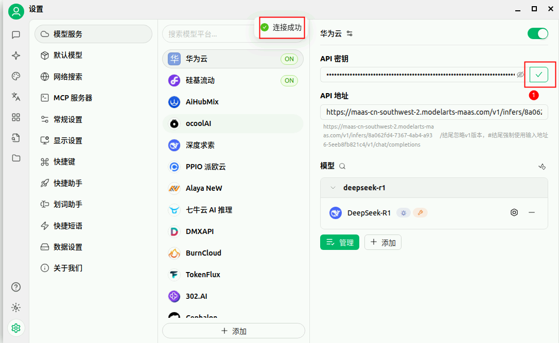559x343 pixels.
Task: Click the 结尾忽略v1版本 hint text
Action: [494, 135]
